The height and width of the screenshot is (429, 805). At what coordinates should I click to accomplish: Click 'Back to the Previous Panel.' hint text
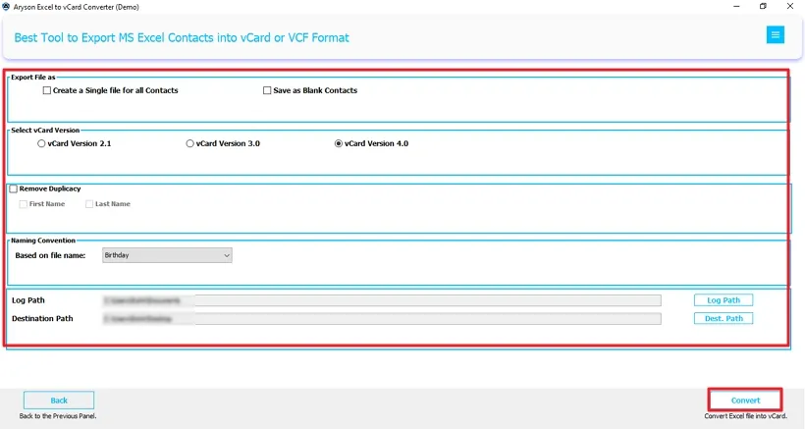coord(58,416)
